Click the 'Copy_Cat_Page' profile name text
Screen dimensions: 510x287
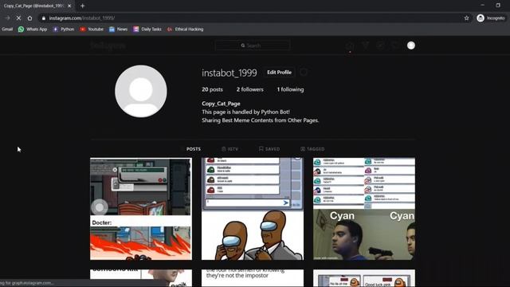click(221, 104)
